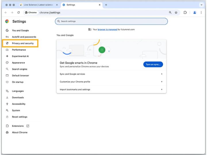The width and height of the screenshot is (207, 155).
Task: Click 'Sync and personalize Chrome across your devices'
Action: [x=84, y=67]
